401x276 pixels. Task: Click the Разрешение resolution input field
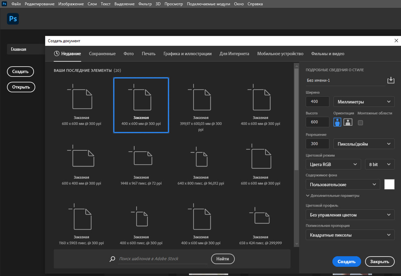click(x=317, y=144)
